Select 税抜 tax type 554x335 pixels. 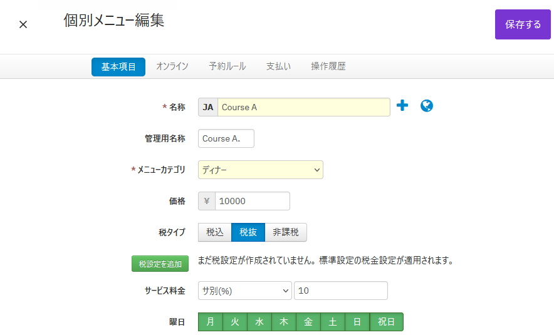point(248,232)
